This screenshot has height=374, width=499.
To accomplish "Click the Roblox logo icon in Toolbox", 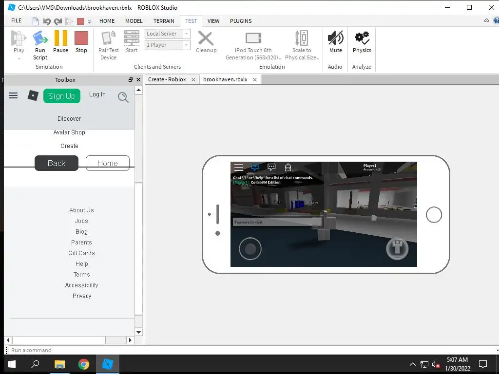I will click(x=33, y=95).
